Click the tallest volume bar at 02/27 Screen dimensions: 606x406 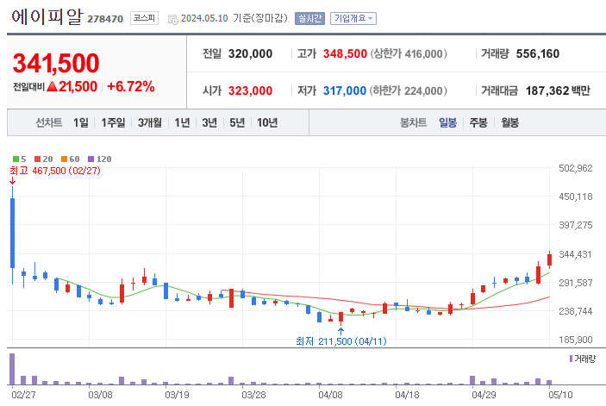coord(12,369)
